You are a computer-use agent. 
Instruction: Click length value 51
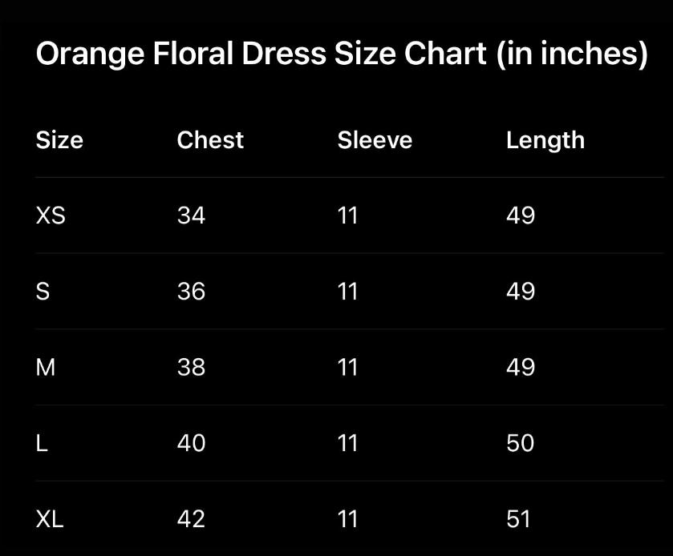click(519, 519)
